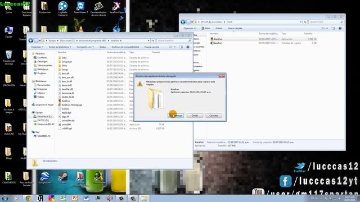360x202 pixels.
Task: Open 'Compartir con' dropdown
Action: (85, 47)
